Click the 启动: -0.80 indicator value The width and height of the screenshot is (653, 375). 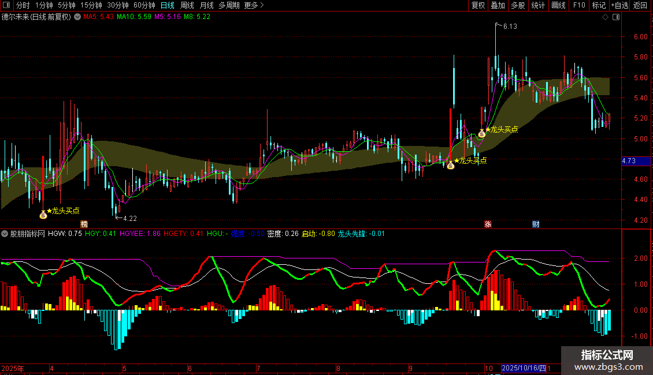point(318,234)
